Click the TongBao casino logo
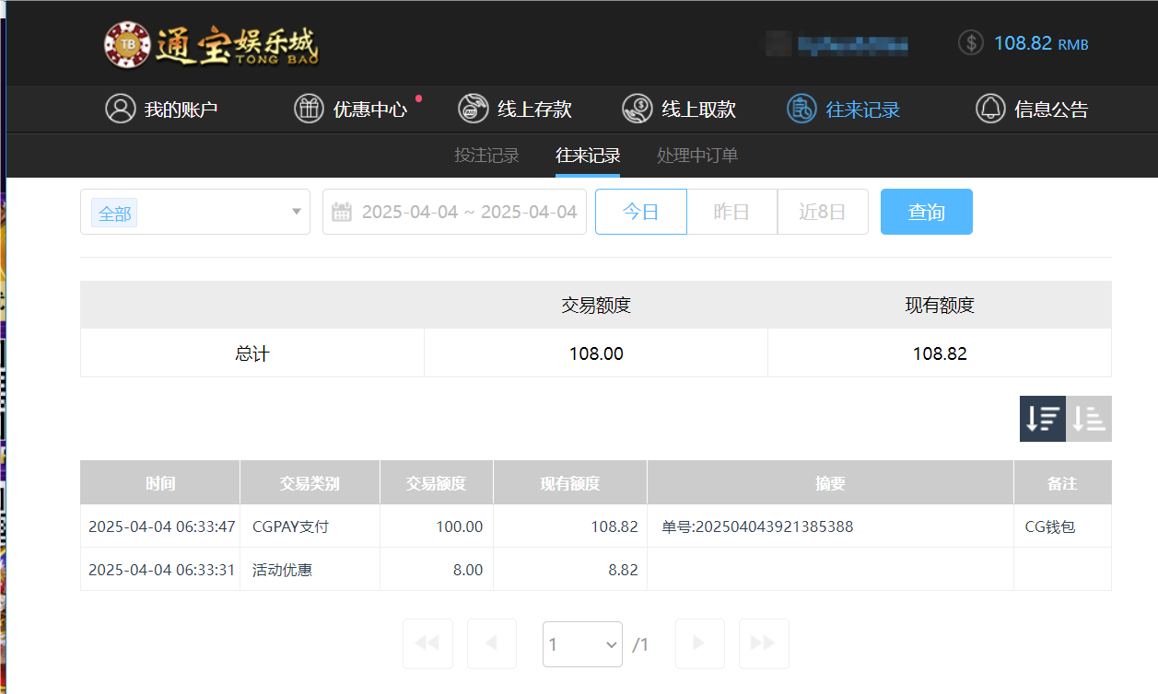 coord(212,44)
